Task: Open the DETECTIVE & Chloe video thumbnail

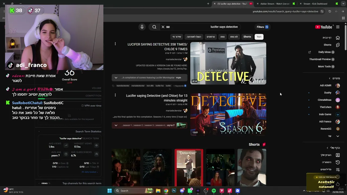Action: click(228, 63)
